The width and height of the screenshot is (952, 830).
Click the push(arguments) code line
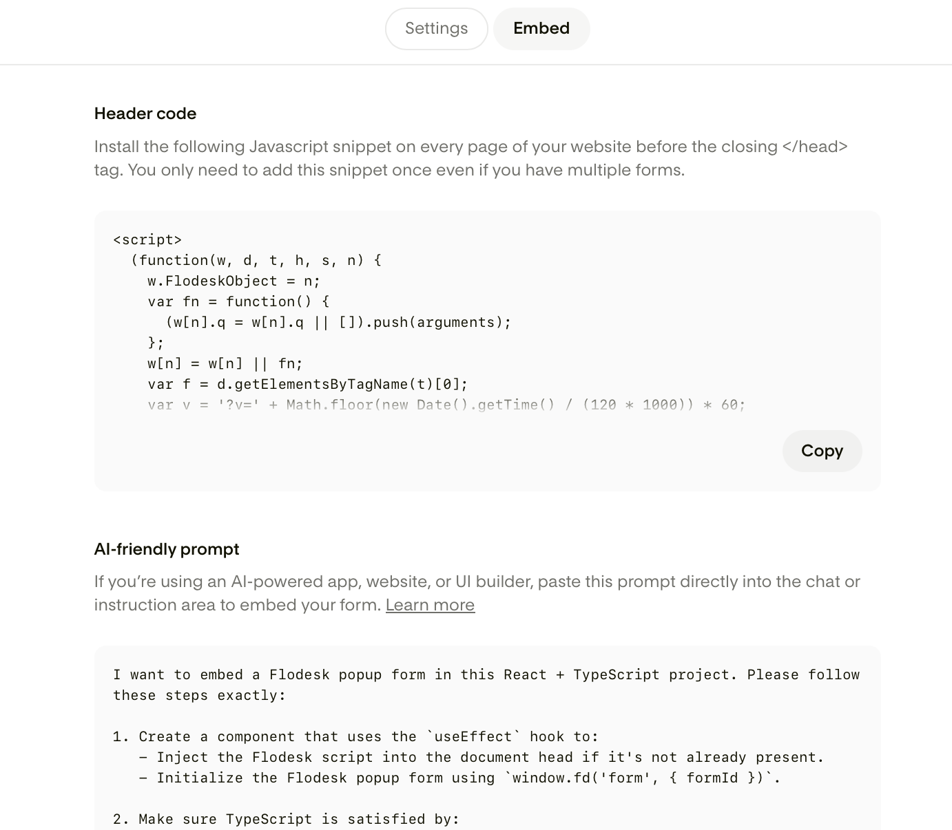(x=338, y=322)
